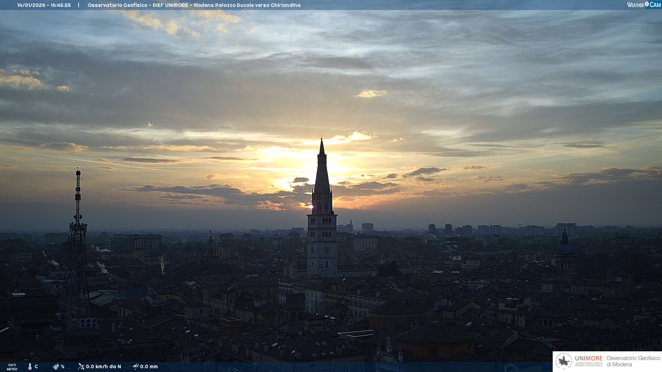
Task: Click the umbrella rainfall icon
Action: point(136,366)
